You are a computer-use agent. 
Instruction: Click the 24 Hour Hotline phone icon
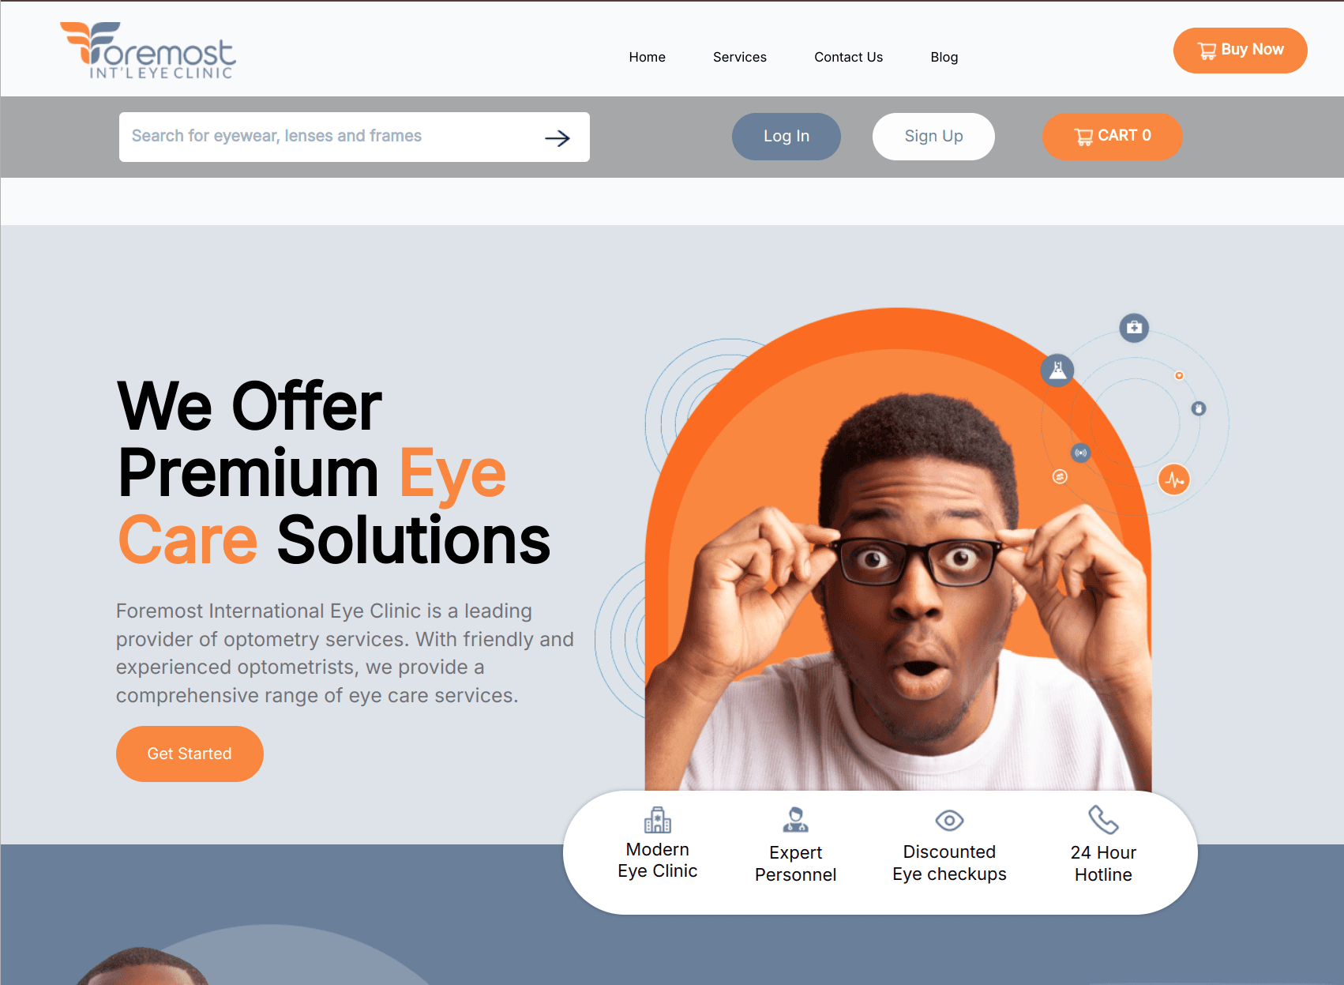point(1103,820)
